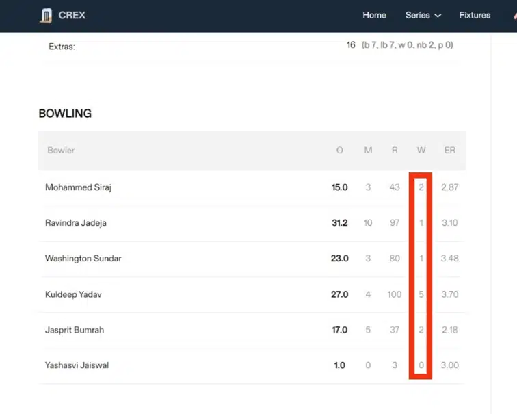Open Mohammed Siraj player link
Screen dimensions: 517x414
click(78, 187)
